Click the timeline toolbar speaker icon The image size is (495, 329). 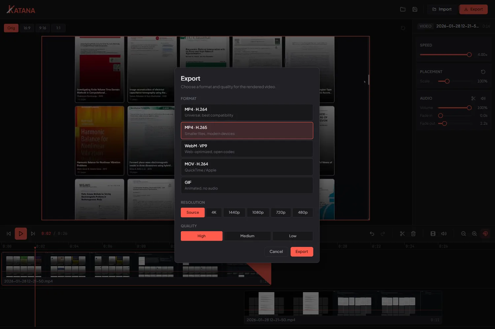pos(444,233)
